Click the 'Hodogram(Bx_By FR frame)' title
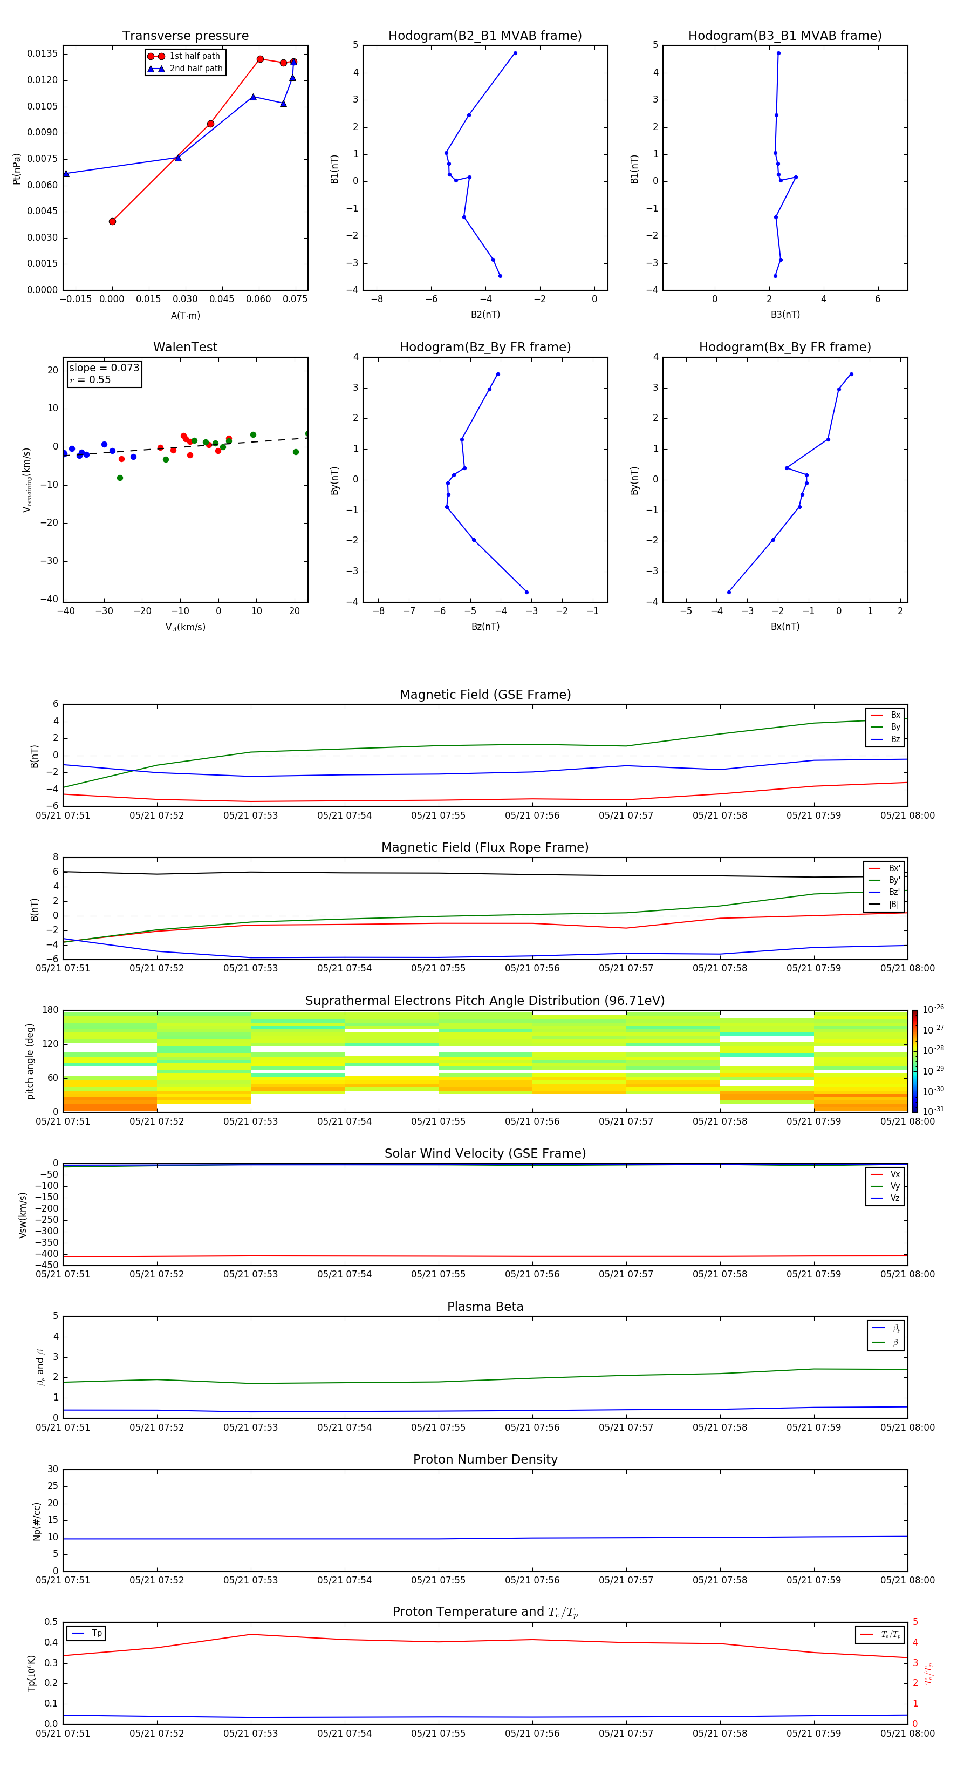 [785, 347]
